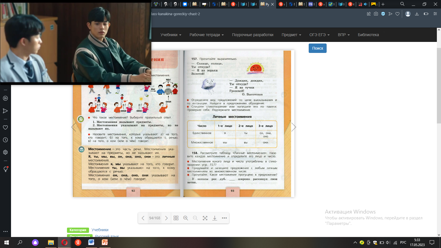Image resolution: width=441 pixels, height=248 pixels.
Task: Go to previous page with viewer toolbar arrow
Action: [x=143, y=218]
